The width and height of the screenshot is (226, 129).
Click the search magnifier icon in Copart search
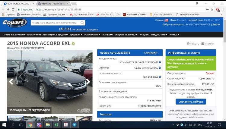(x=82, y=23)
